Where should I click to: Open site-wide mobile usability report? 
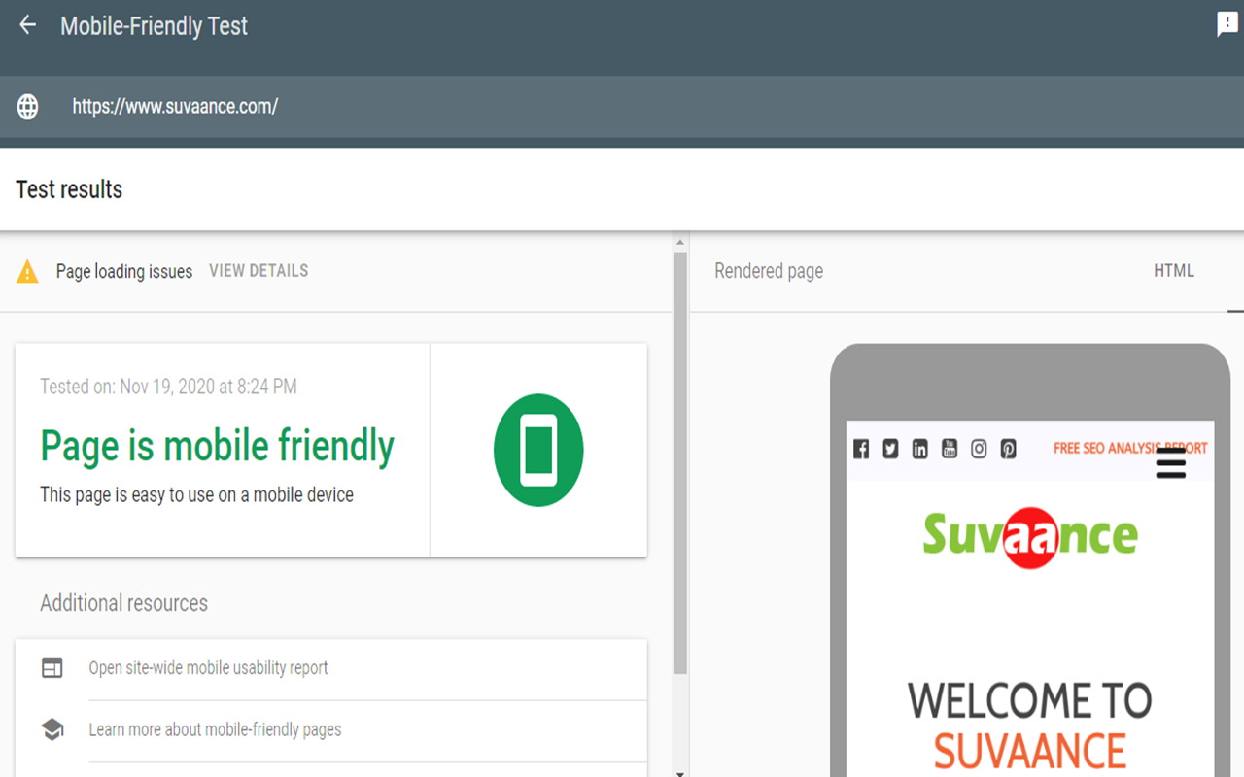(x=209, y=668)
